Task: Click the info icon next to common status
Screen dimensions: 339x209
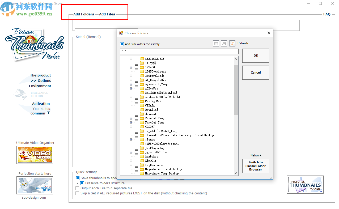Action: (x=48, y=113)
